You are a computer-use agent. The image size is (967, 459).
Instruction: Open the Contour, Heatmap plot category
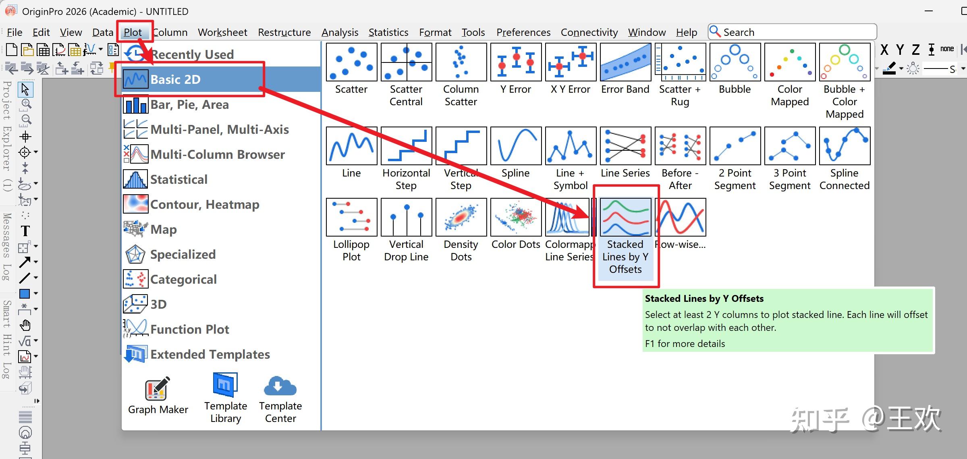[x=221, y=204]
